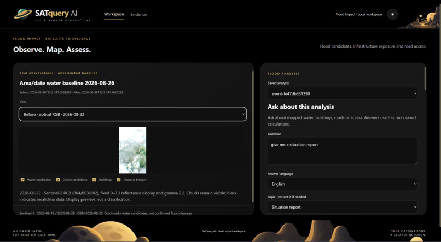Click the SATquery AI planet logo
The image size is (441, 242).
coord(23,14)
